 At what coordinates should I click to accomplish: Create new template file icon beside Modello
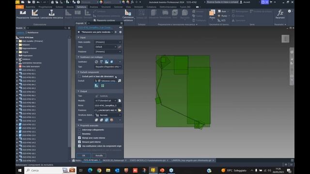[x=120, y=101]
